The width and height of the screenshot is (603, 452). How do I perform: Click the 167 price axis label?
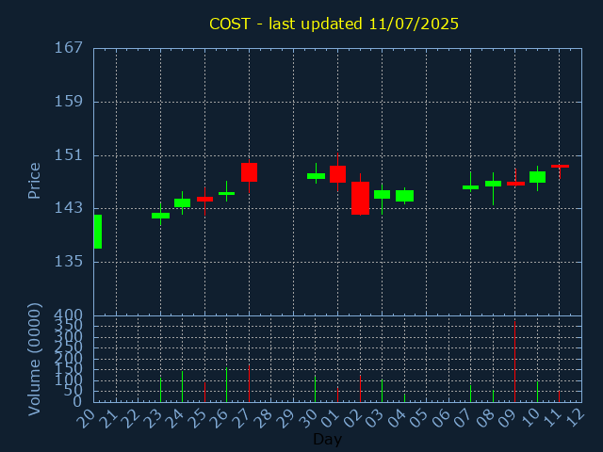69,48
